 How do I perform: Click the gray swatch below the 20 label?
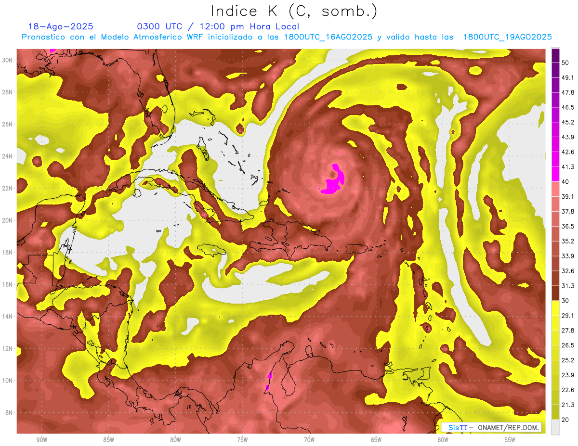point(555,427)
